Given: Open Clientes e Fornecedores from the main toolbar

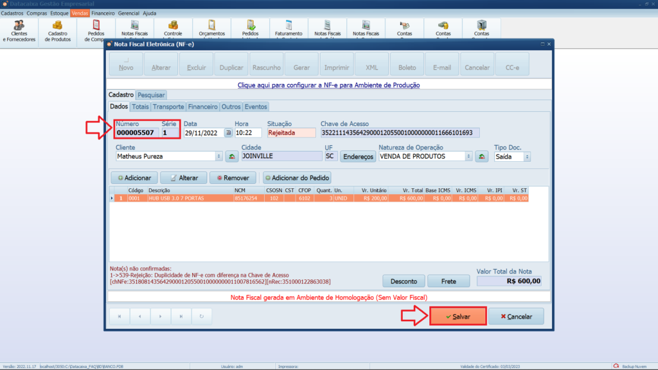Looking at the screenshot, I should click(19, 30).
